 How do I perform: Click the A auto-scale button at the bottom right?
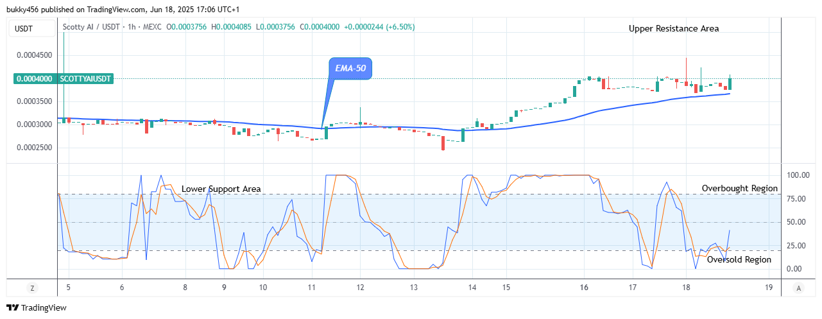coord(798,288)
